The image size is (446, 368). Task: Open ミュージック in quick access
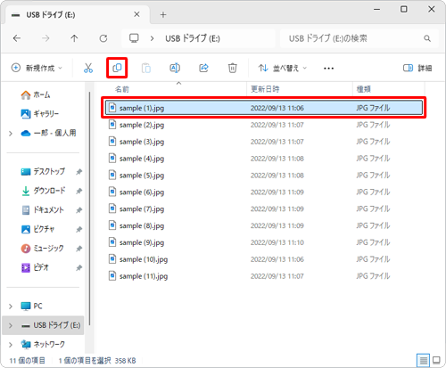(43, 249)
